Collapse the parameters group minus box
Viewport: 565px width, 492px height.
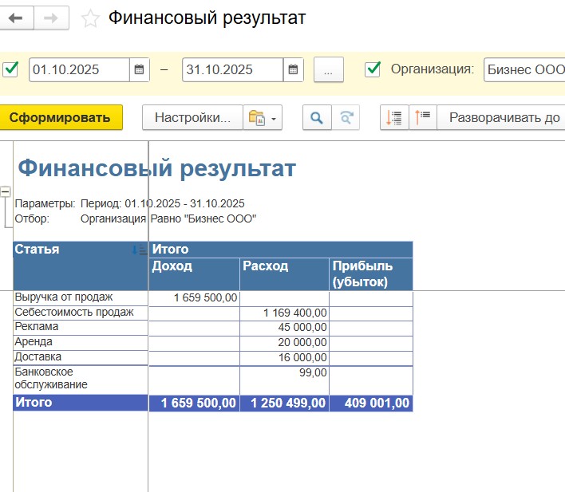click(x=5, y=191)
